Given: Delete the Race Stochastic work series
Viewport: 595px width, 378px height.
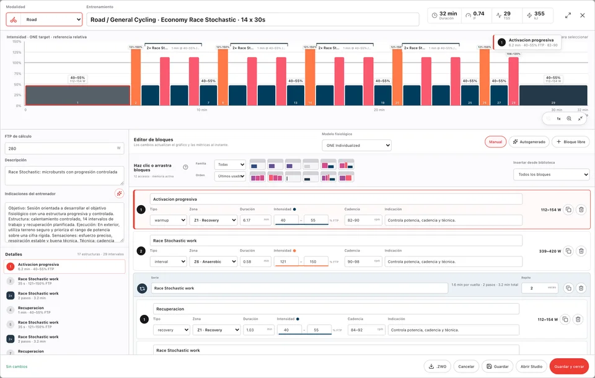Looking at the screenshot, I should [581, 288].
